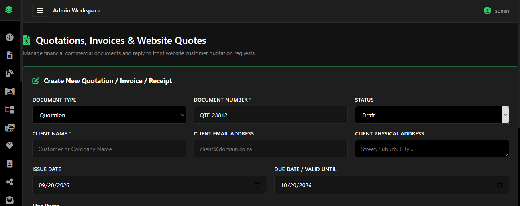520x206 pixels.
Task: Click the green layers logo icon
Action: pos(9,10)
